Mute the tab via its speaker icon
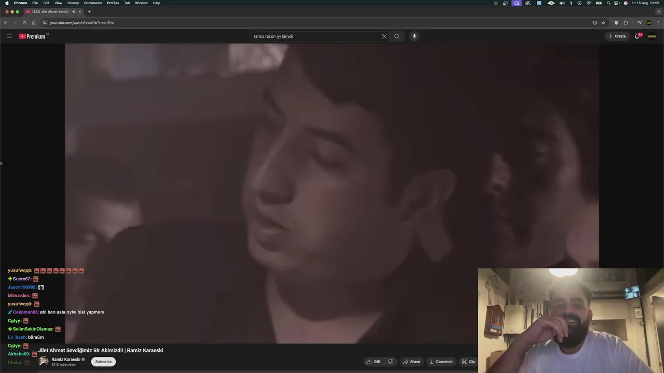The height and width of the screenshot is (373, 664). [73, 11]
